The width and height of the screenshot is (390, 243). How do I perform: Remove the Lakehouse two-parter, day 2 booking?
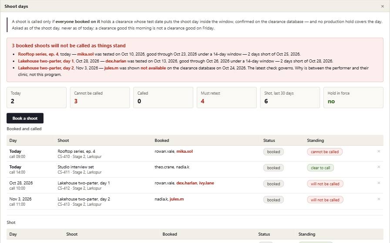(x=379, y=199)
